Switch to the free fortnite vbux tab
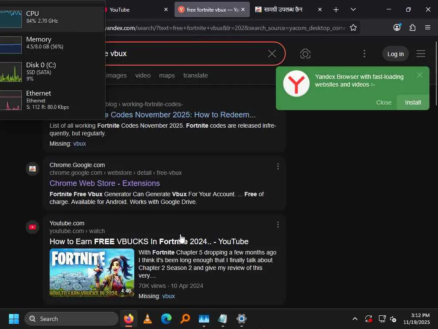The width and height of the screenshot is (438, 329). [x=208, y=9]
